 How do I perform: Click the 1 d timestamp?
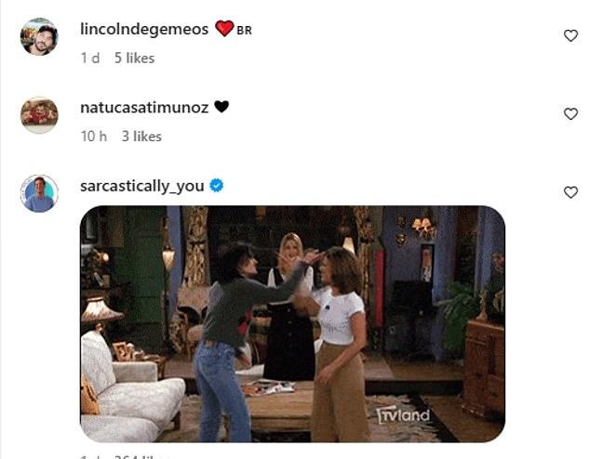(90, 59)
